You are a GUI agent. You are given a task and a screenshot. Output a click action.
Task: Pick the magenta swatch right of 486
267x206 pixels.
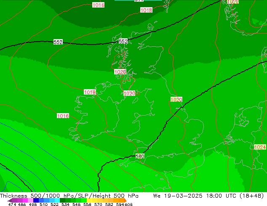click(x=25, y=200)
